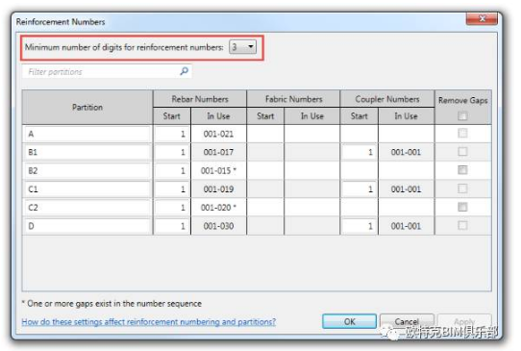The image size is (521, 351).
Task: Click the Partition column header
Action: 87,108
